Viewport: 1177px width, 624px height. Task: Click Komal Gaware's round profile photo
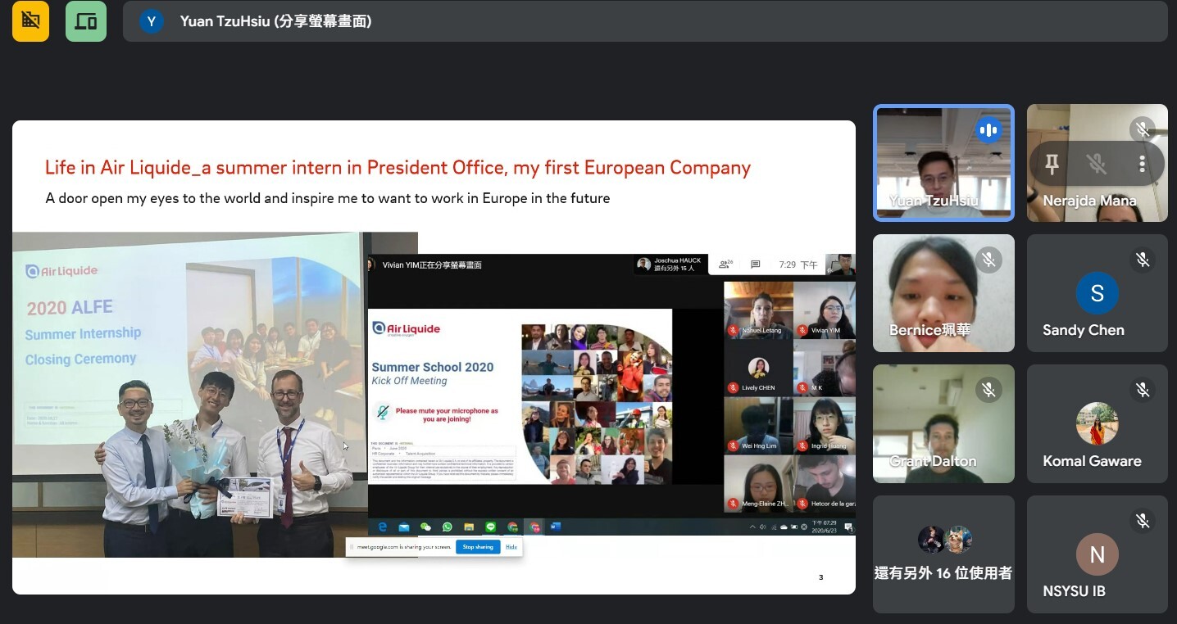[x=1097, y=423]
